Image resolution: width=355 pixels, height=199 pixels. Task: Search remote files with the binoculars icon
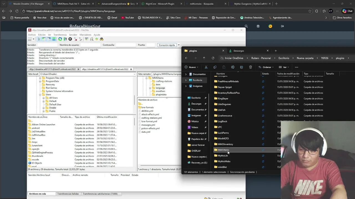tap(102, 39)
